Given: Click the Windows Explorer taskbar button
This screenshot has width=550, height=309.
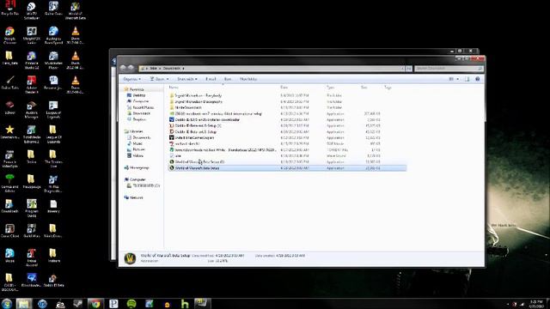Looking at the screenshot, I should [x=24, y=303].
